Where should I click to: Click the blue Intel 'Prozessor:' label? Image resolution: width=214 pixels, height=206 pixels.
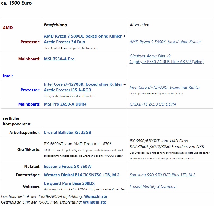tap(31, 90)
